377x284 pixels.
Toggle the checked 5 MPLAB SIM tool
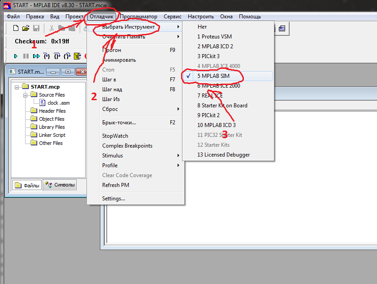point(227,76)
